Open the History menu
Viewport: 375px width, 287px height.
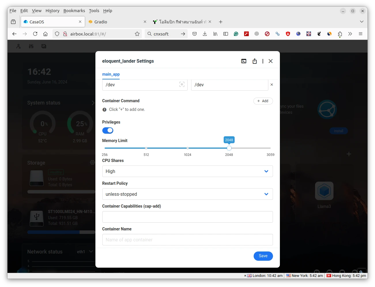click(52, 11)
